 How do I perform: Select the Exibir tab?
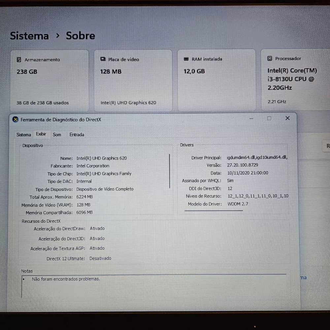(x=41, y=134)
